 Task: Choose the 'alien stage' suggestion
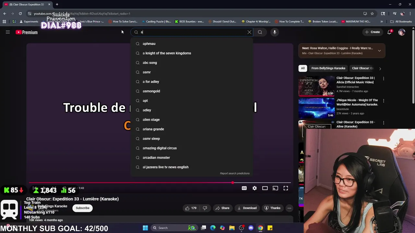click(x=192, y=119)
